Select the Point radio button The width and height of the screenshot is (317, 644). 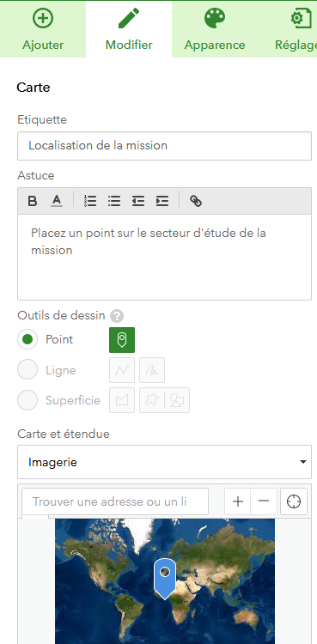pyautogui.click(x=27, y=340)
